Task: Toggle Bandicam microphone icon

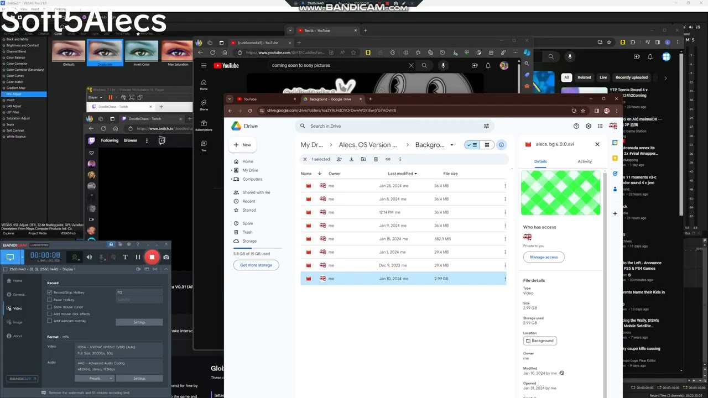Action: [x=102, y=257]
